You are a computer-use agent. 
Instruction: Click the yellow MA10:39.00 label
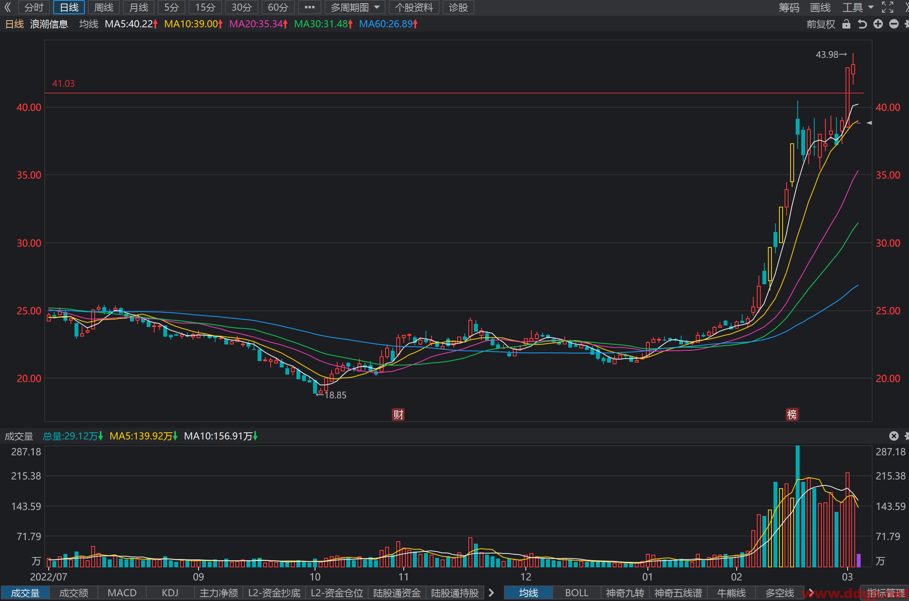coord(193,24)
